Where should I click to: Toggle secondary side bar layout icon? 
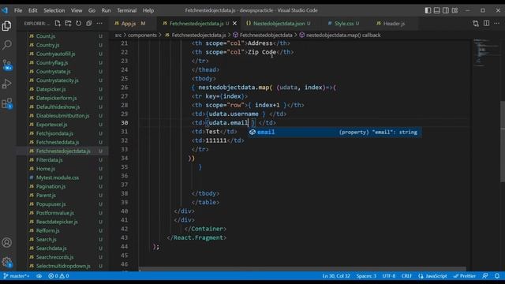tap(446, 10)
